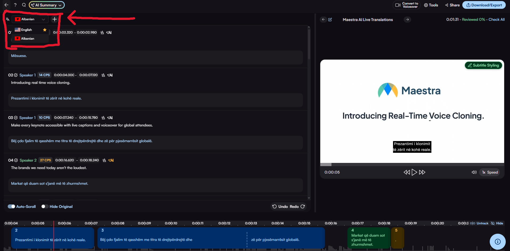Viewport: 510px width, 251px height.
Task: Click the Download/Export button
Action: [484, 5]
